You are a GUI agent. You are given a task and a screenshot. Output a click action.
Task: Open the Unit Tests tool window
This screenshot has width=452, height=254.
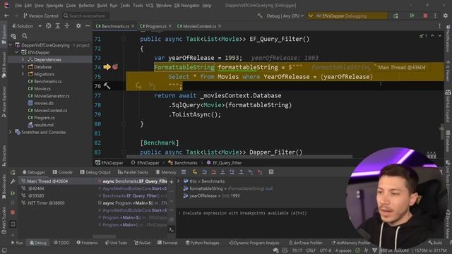pyautogui.click(x=116, y=243)
